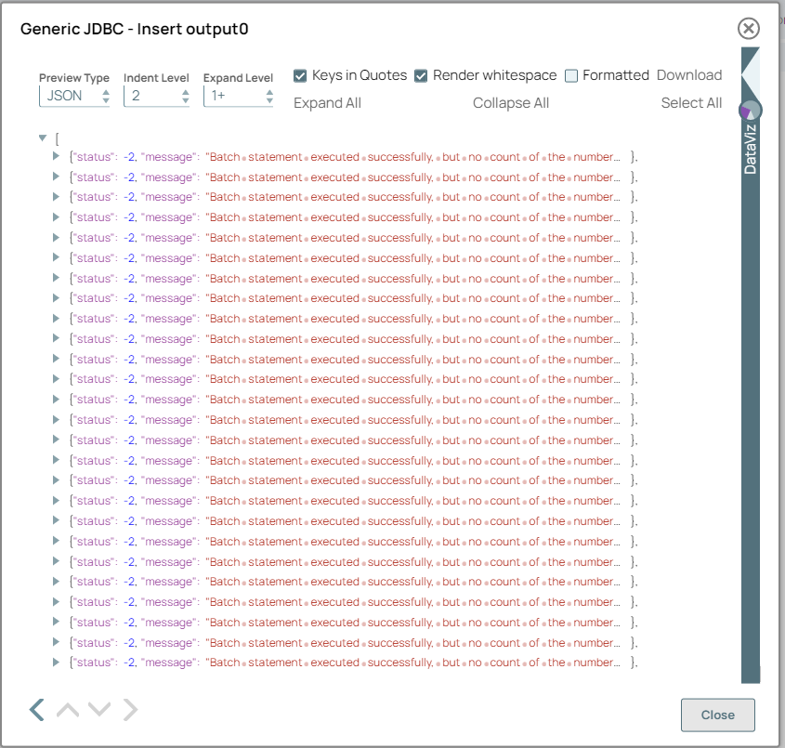Click the Select All link
This screenshot has height=748, width=785.
coord(691,103)
